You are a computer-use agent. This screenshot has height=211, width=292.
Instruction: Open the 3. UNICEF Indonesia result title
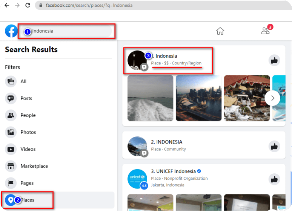tap(174, 171)
